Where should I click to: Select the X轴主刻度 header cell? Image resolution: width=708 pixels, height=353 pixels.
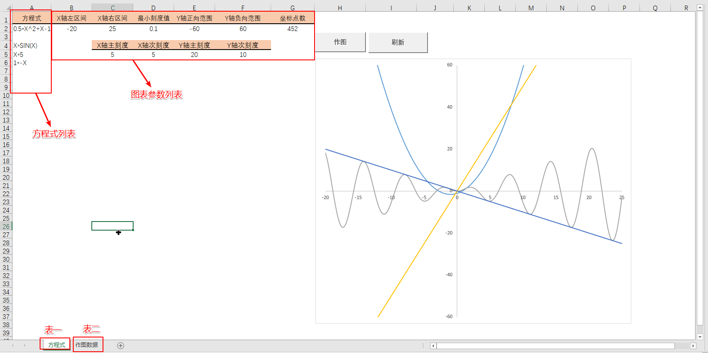pyautogui.click(x=112, y=45)
